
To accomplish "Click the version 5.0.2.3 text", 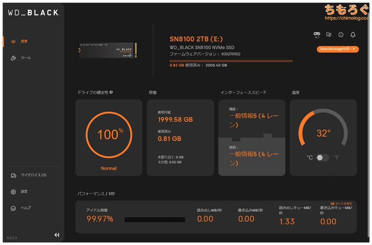I will [x=12, y=238].
